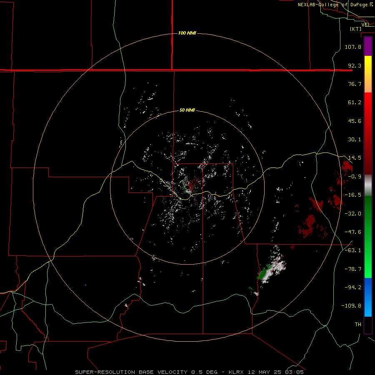Pick the gray near-zero segment of the scale
Image resolution: width=375 pixels, height=375 pixels.
368,185
